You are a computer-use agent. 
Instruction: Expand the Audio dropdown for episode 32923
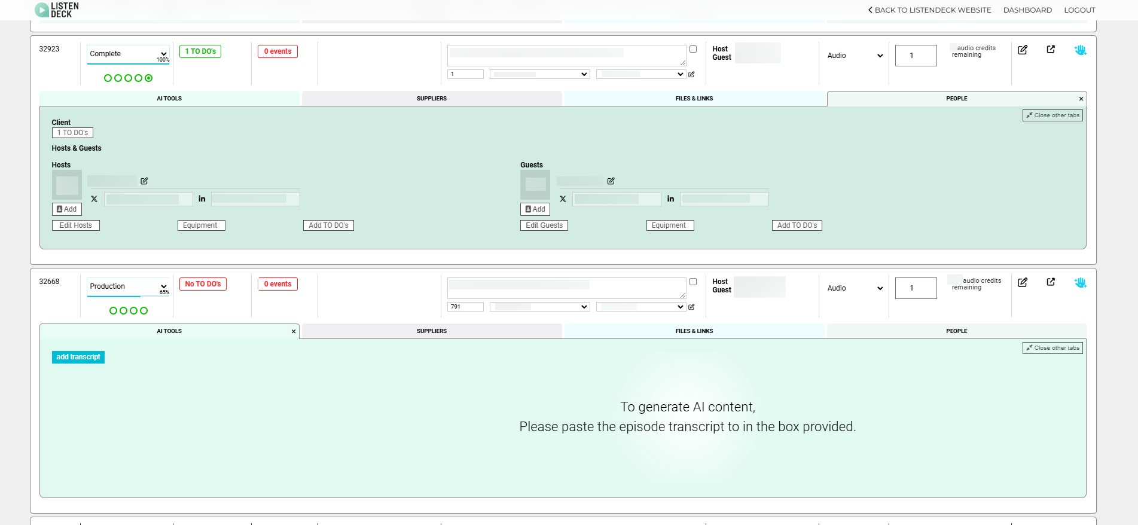[x=855, y=56]
